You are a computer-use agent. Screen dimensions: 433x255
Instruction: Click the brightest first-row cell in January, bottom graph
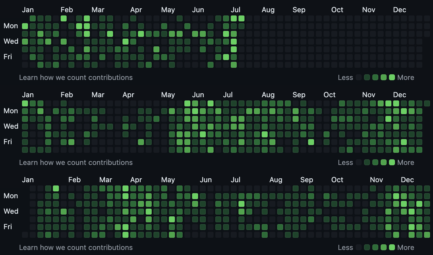click(x=56, y=188)
